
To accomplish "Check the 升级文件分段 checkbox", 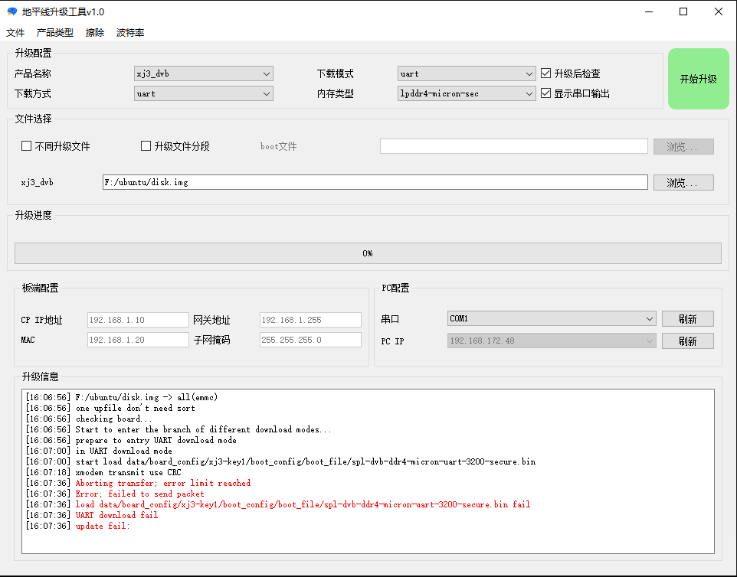I will [x=146, y=146].
